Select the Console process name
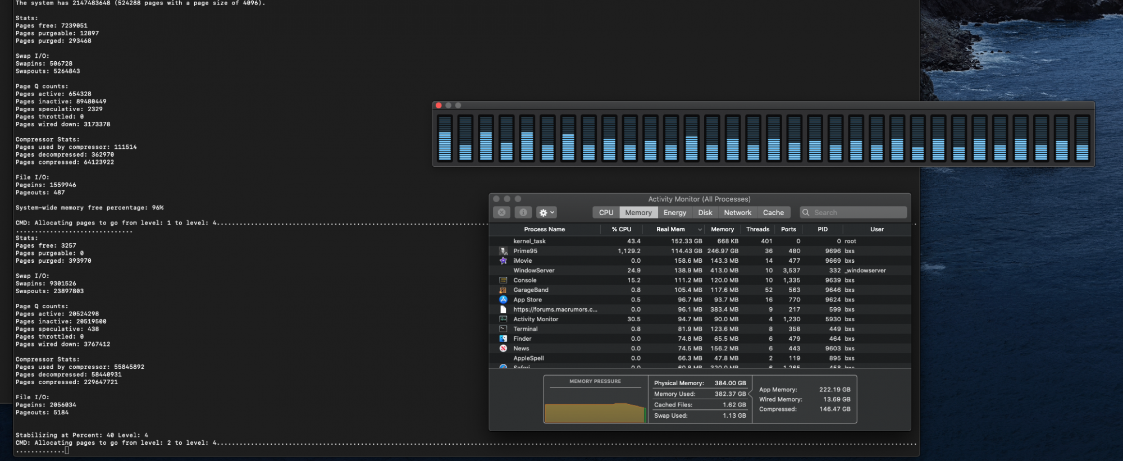This screenshot has width=1123, height=461. tap(524, 280)
